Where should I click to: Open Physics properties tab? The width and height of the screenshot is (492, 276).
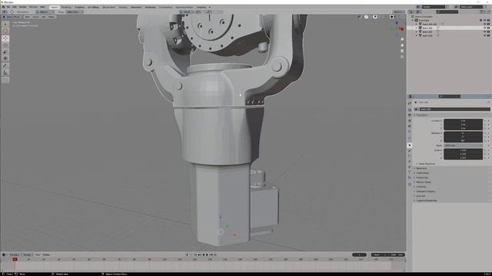410,162
